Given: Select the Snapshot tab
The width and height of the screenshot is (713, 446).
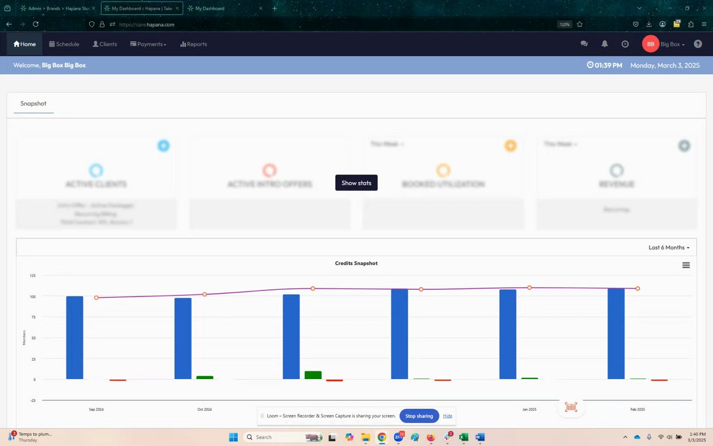Looking at the screenshot, I should point(33,104).
